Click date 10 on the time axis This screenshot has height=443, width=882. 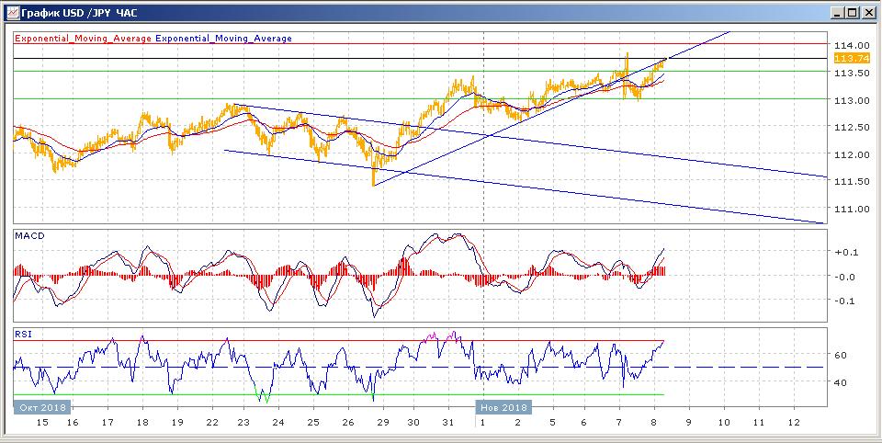725,423
